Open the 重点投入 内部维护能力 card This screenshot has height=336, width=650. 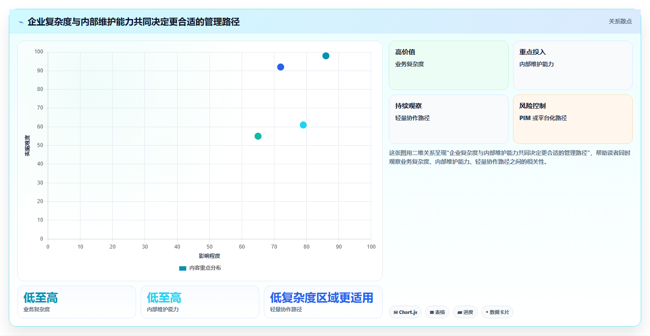tap(573, 65)
